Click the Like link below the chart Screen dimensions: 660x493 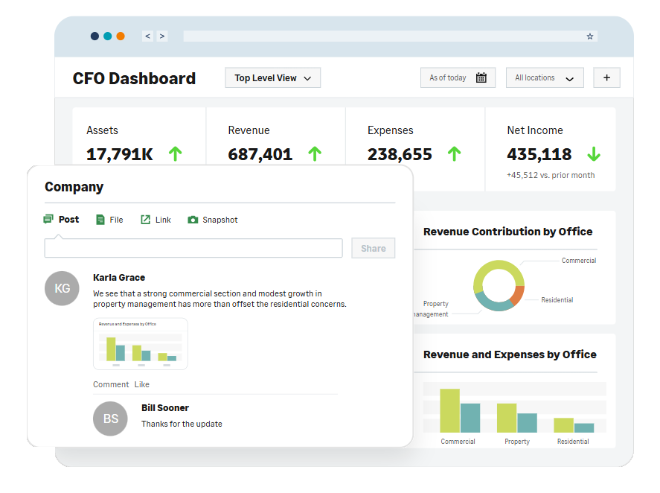[x=143, y=384]
